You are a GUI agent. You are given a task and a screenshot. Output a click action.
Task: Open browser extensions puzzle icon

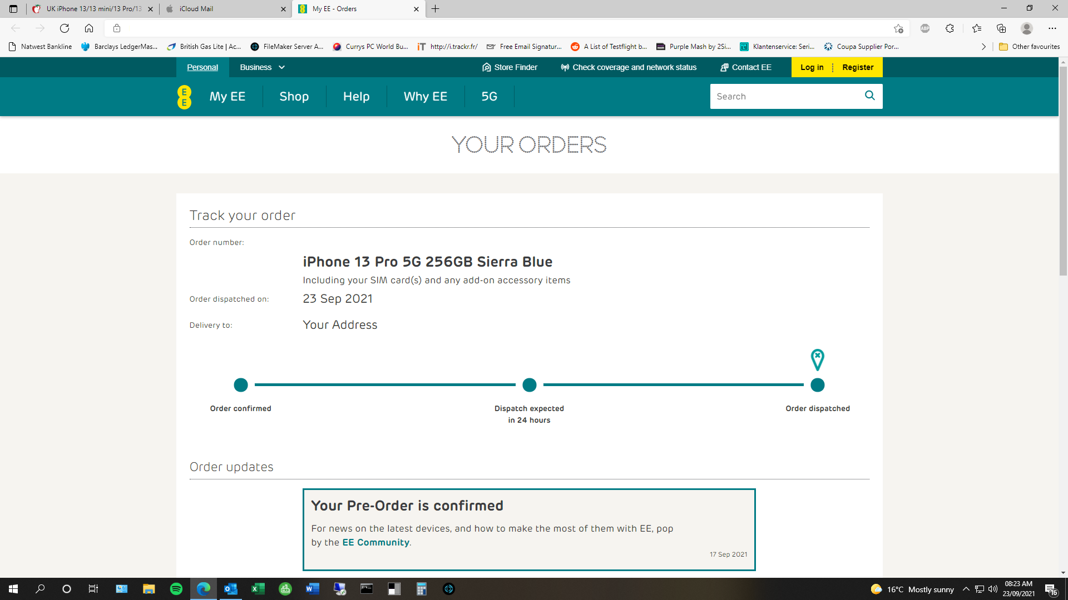pyautogui.click(x=950, y=28)
